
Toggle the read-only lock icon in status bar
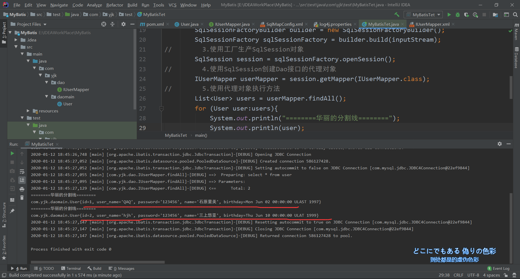(x=506, y=275)
